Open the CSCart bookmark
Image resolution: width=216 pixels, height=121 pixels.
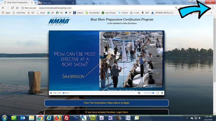tap(123, 13)
